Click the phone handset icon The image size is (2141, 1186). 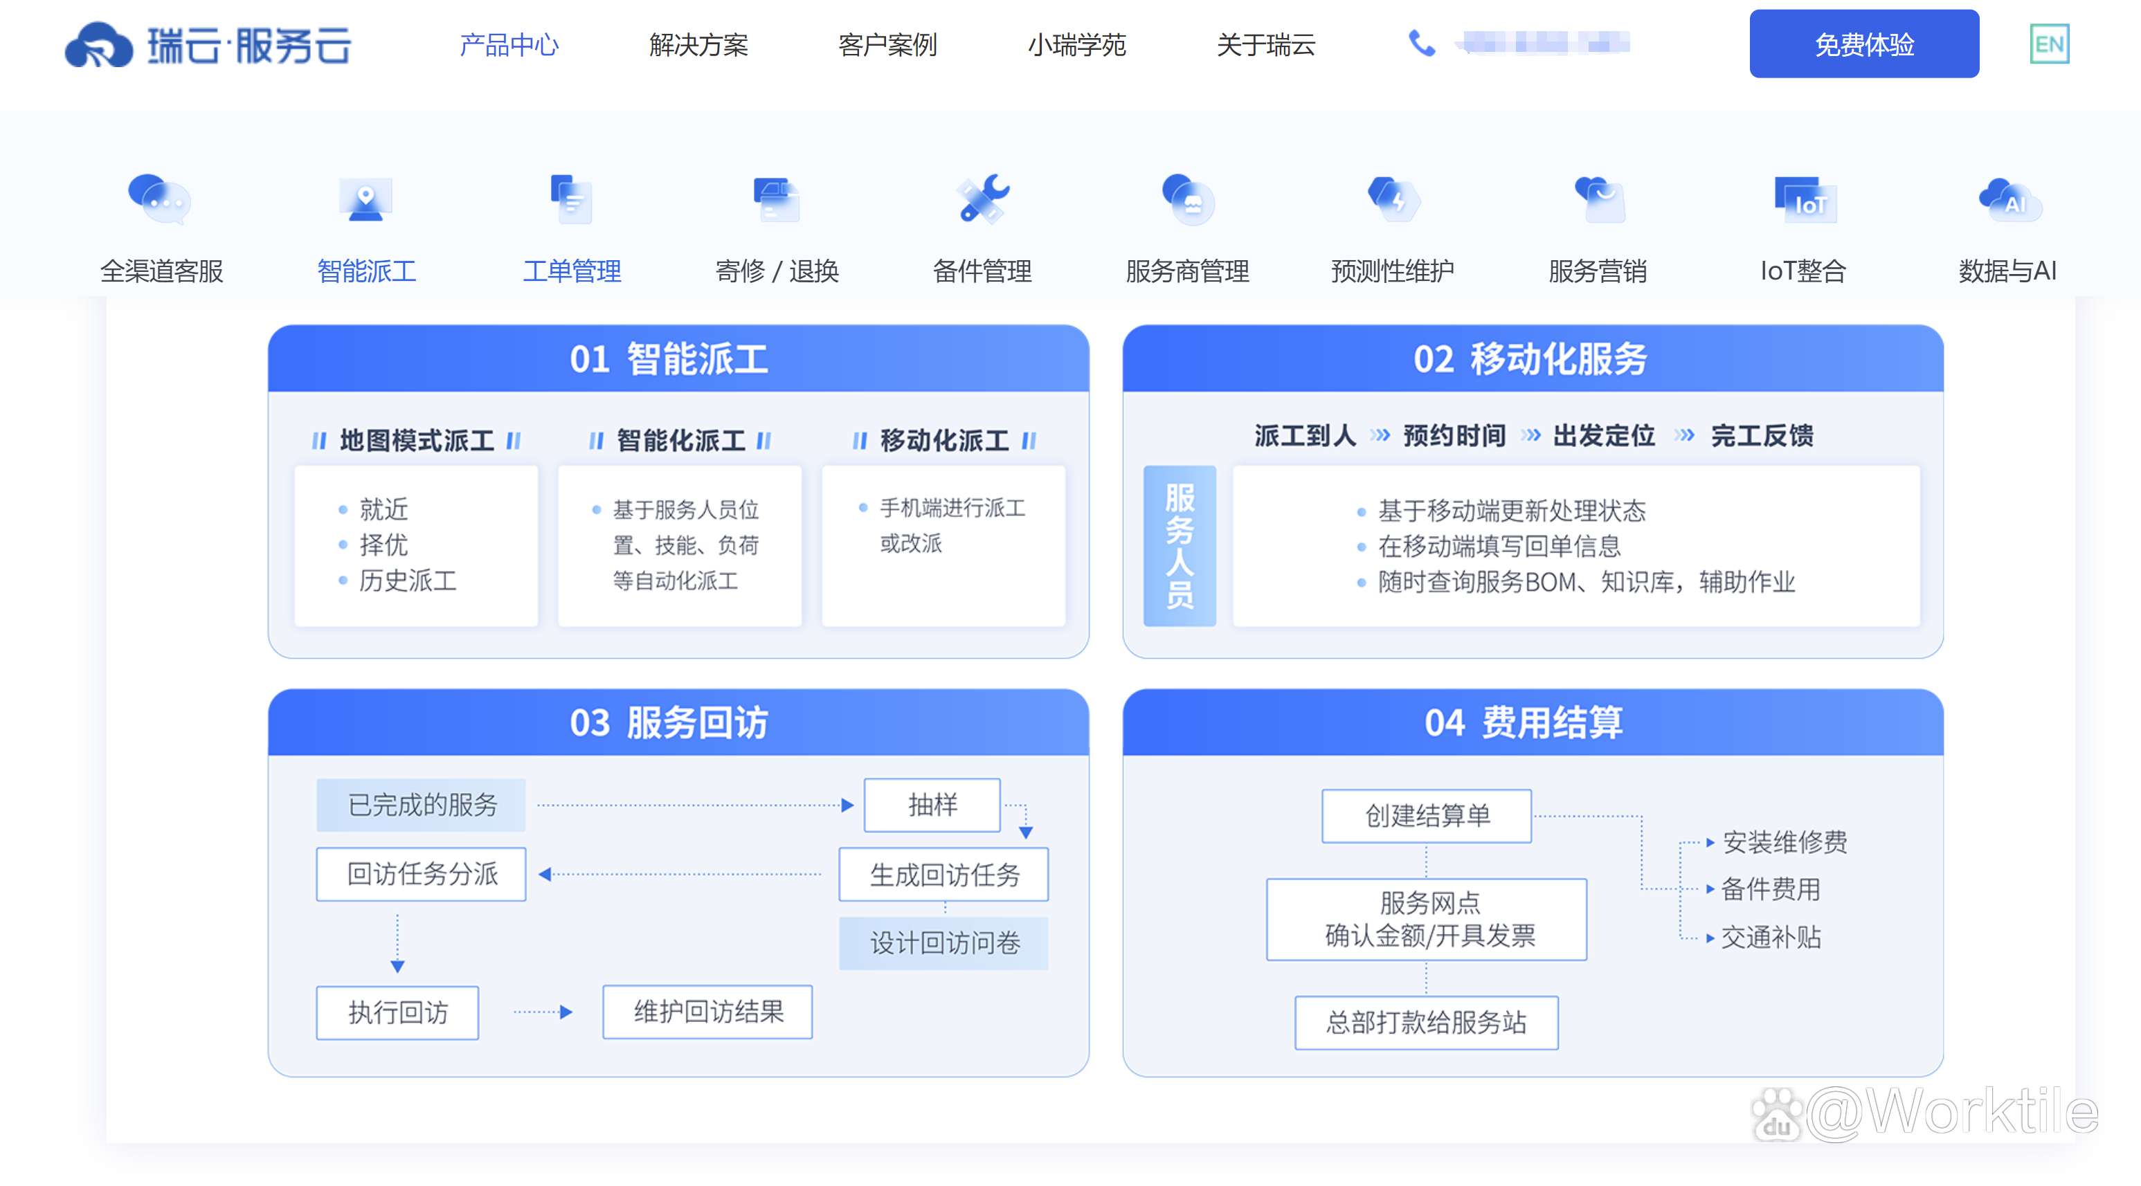[x=1421, y=43]
